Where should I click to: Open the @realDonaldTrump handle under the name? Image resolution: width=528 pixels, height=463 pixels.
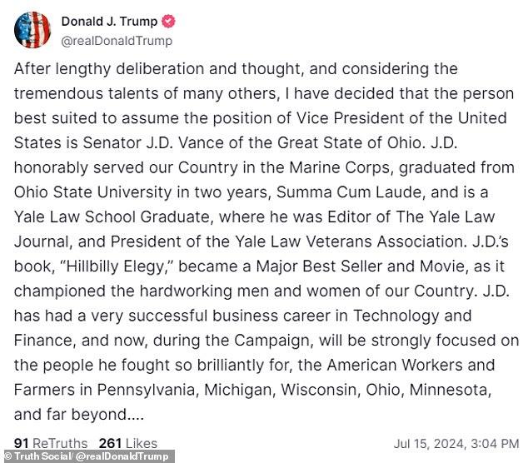click(117, 40)
